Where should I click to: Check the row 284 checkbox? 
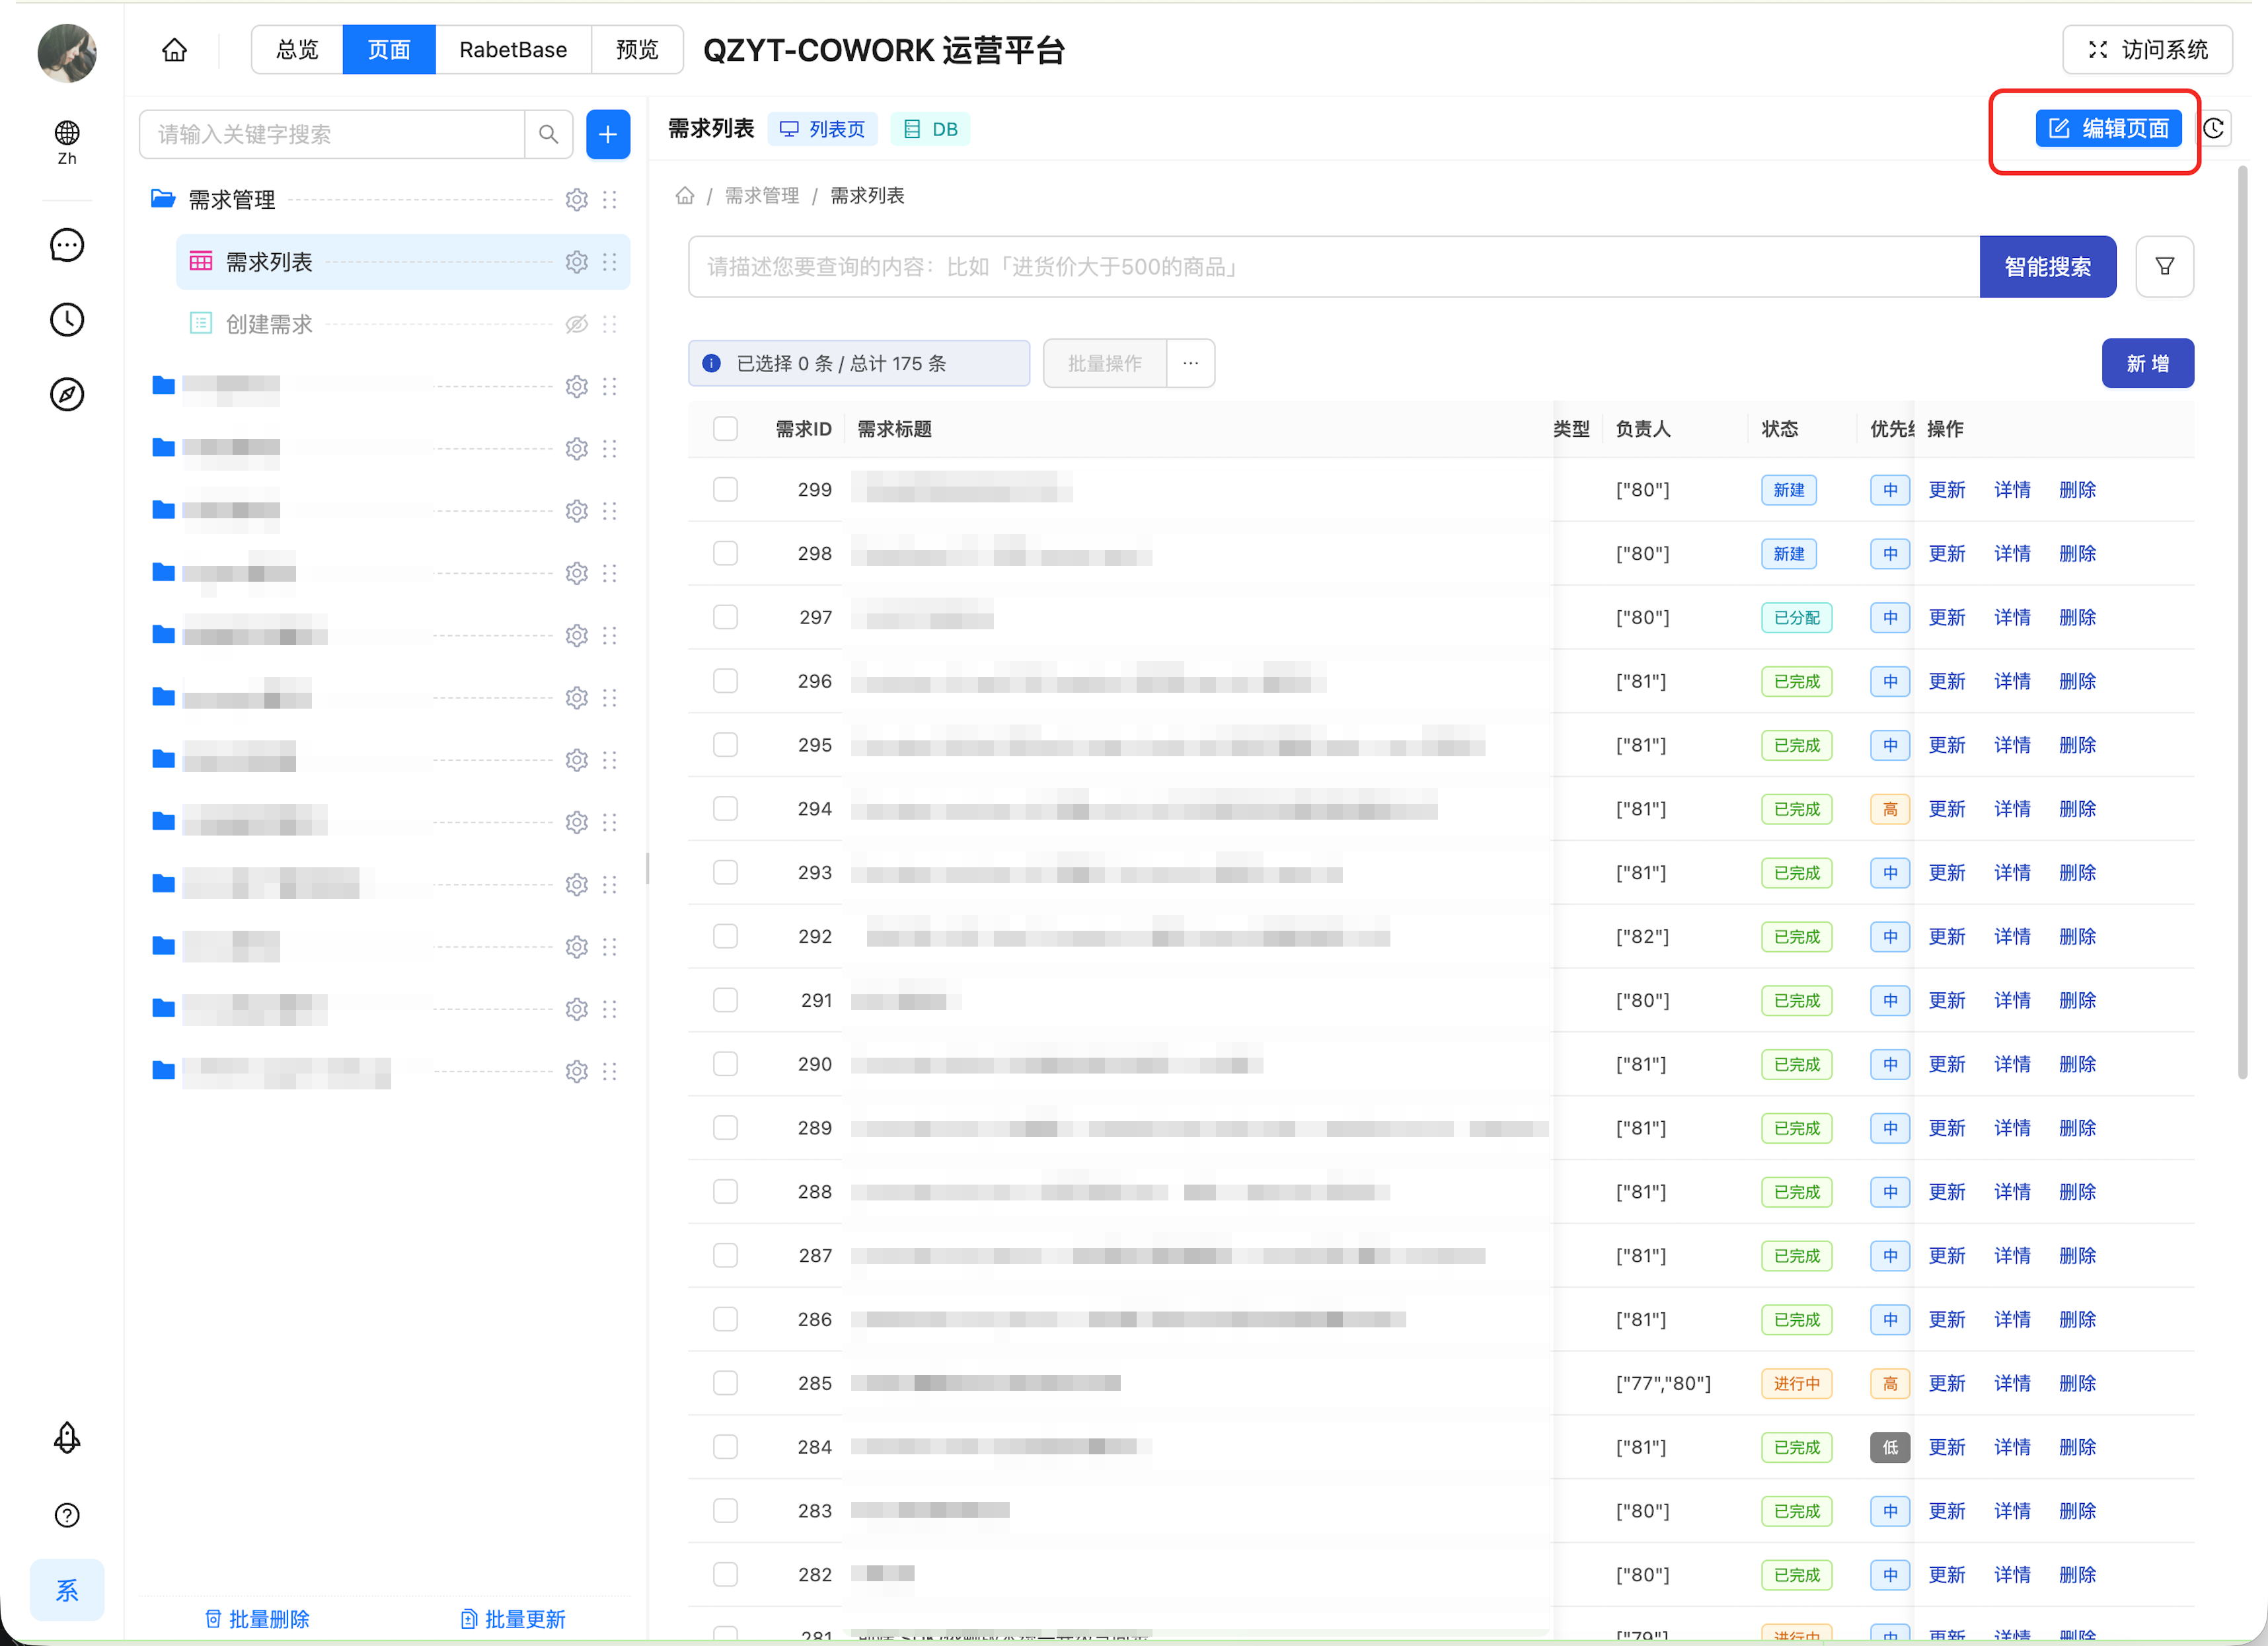pos(726,1447)
